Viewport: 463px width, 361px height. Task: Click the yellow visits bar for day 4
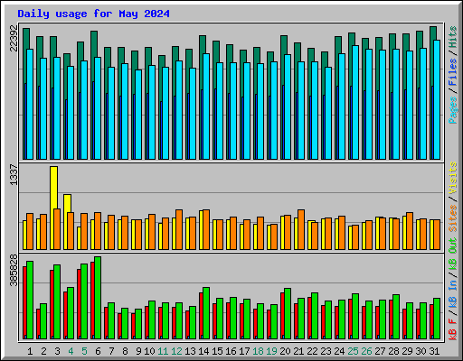(x=67, y=203)
